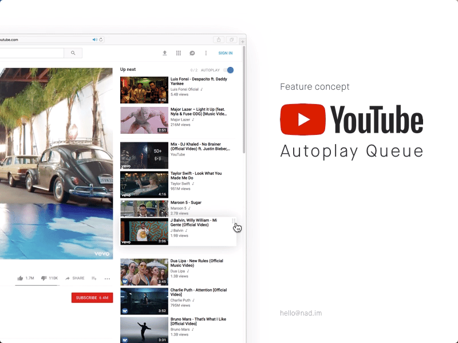
Task: Click the Taylor Swift video thumbnail
Action: coord(144,185)
